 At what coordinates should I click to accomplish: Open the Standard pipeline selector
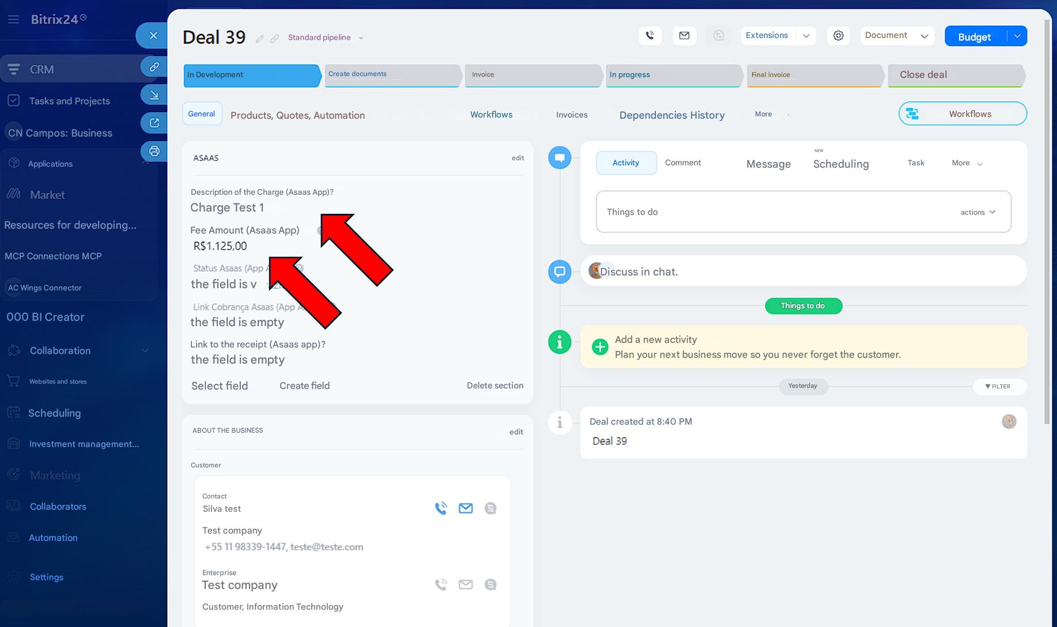(326, 38)
